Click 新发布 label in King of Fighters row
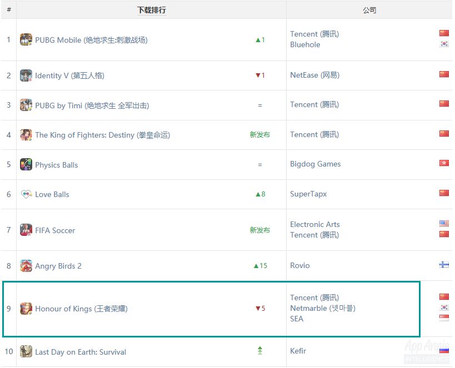Screen dimensions: 455x368 259,135
